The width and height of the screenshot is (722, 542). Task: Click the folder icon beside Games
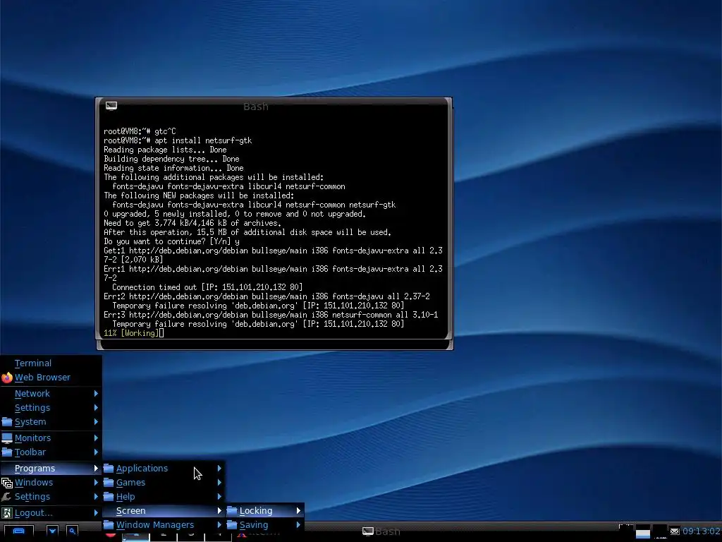tap(109, 483)
